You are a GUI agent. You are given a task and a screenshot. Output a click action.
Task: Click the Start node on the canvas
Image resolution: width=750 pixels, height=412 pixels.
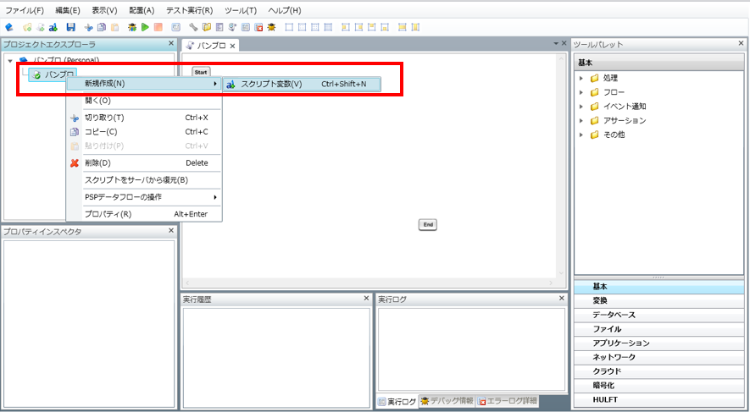pos(201,73)
